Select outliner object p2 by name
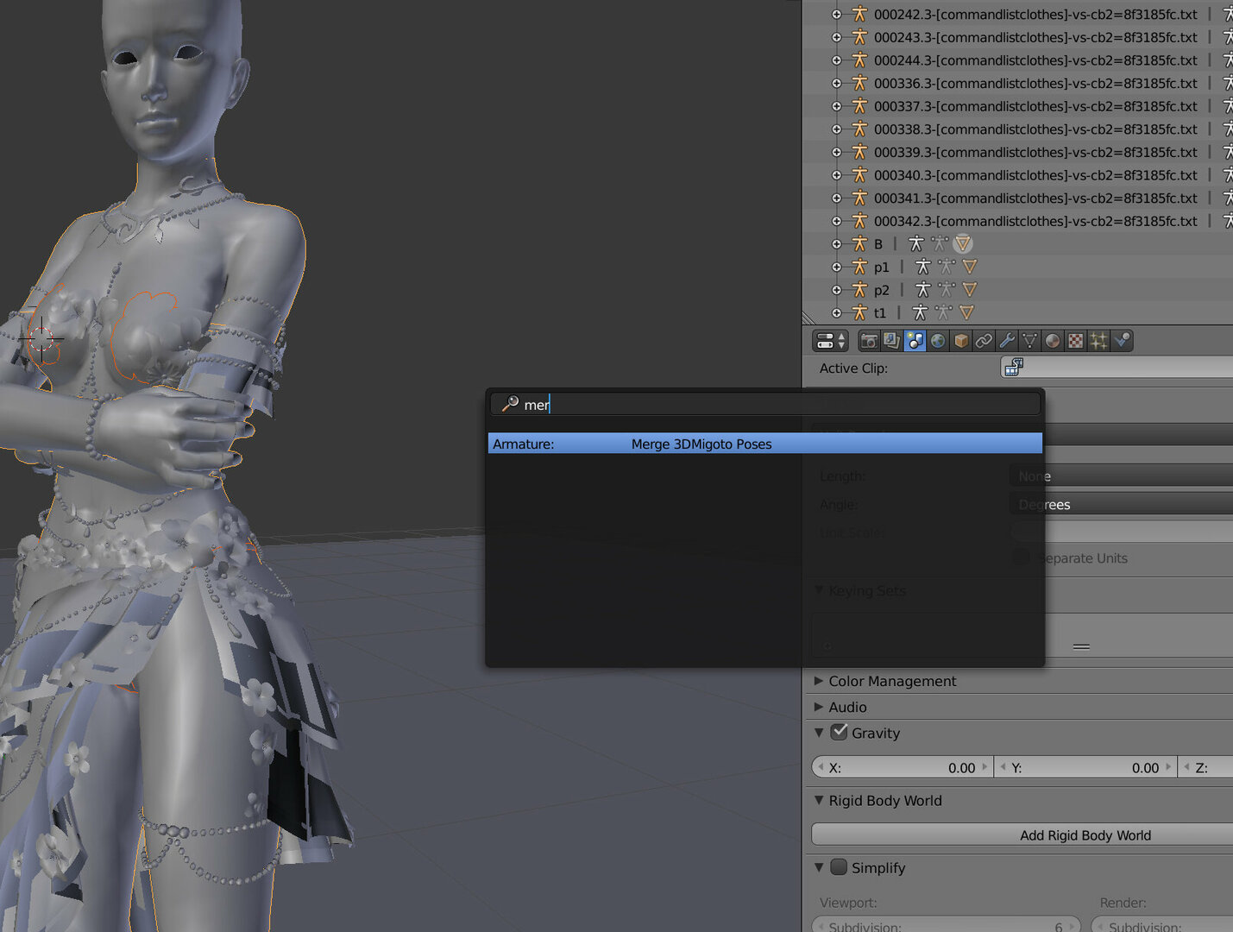The height and width of the screenshot is (932, 1233). pos(881,290)
